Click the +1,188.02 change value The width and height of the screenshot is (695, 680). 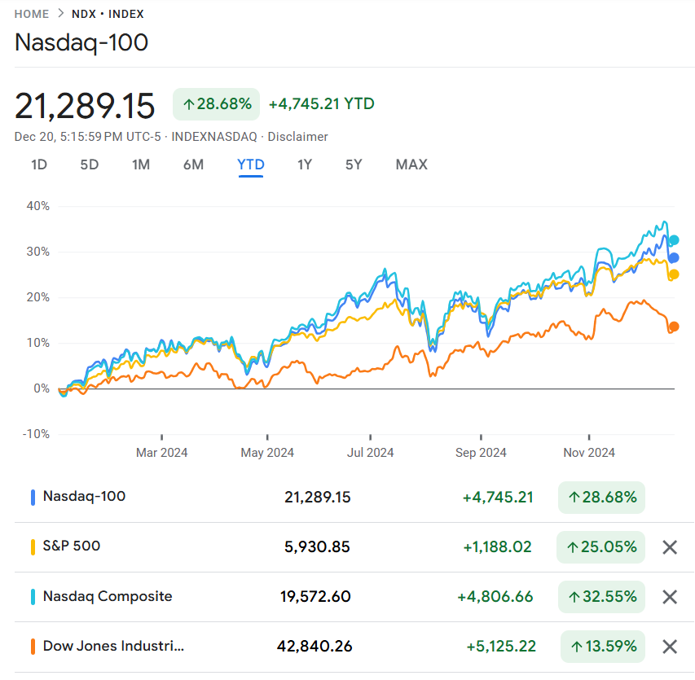[x=497, y=547]
